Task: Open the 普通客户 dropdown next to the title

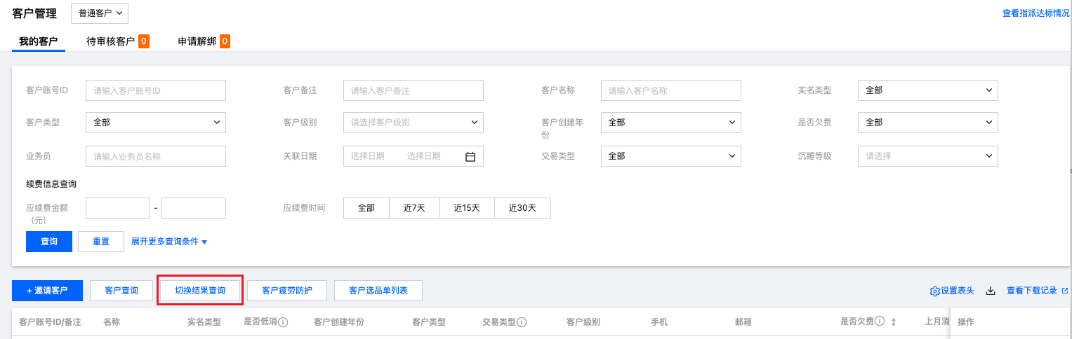Action: [100, 13]
